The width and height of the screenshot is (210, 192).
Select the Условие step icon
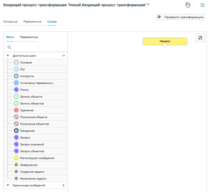(16, 63)
